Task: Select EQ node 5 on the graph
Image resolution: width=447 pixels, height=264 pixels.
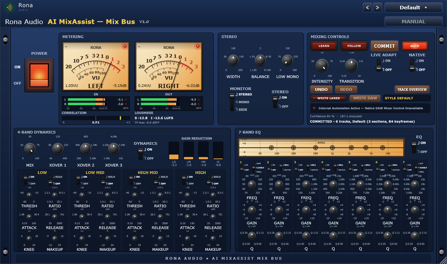Action: point(351,148)
